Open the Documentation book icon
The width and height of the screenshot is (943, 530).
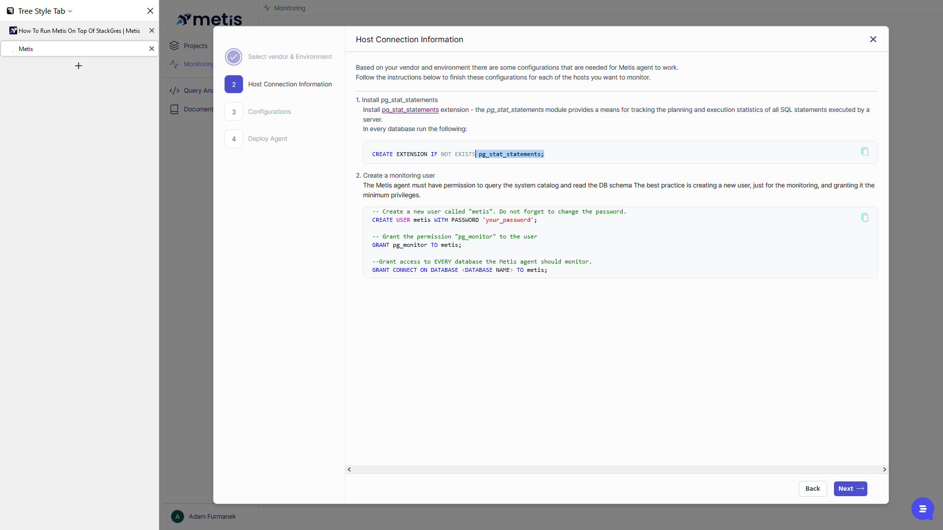[174, 109]
